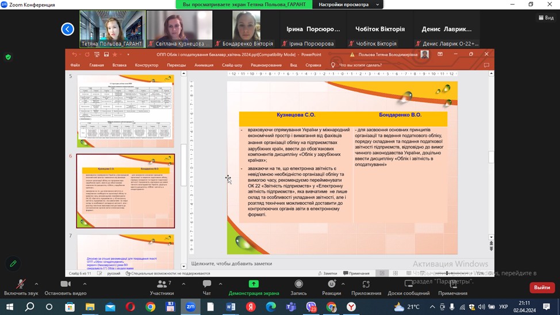Open the Настройки просмотра view options dropdown
The width and height of the screenshot is (560, 315).
[350, 5]
